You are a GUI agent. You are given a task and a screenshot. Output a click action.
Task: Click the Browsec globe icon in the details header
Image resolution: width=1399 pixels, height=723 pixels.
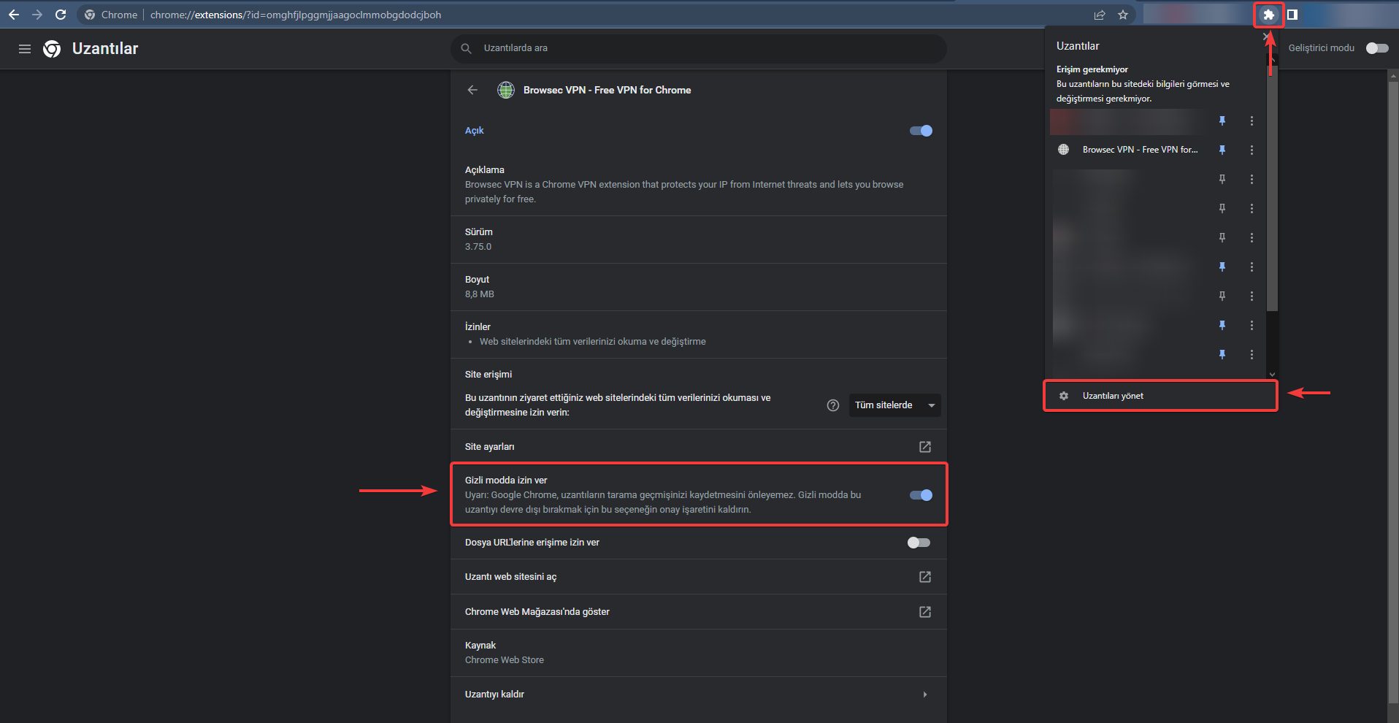coord(506,90)
